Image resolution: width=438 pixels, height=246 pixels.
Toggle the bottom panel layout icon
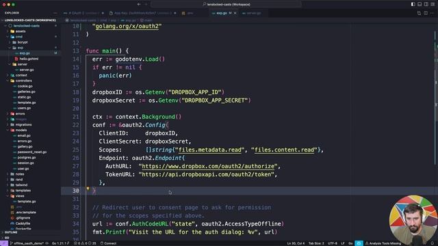pyautogui.click(x=420, y=4)
